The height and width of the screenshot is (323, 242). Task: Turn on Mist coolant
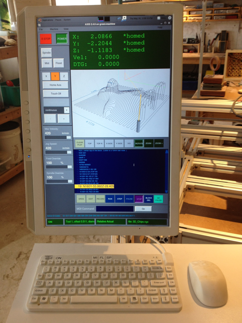47,63
